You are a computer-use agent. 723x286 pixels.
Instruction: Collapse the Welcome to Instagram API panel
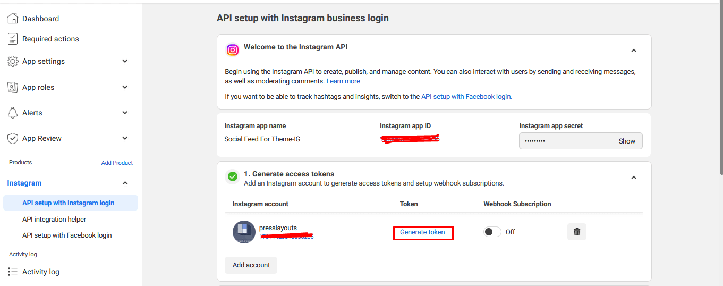634,51
